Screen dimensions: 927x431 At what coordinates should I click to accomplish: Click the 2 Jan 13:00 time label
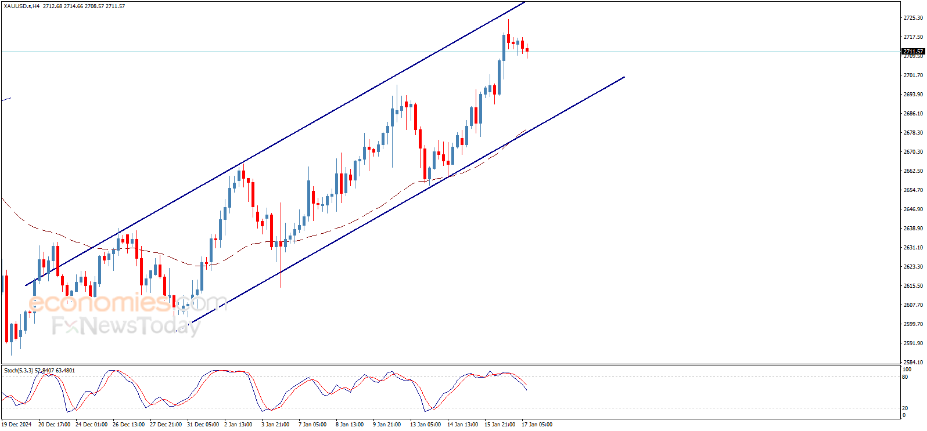click(238, 425)
